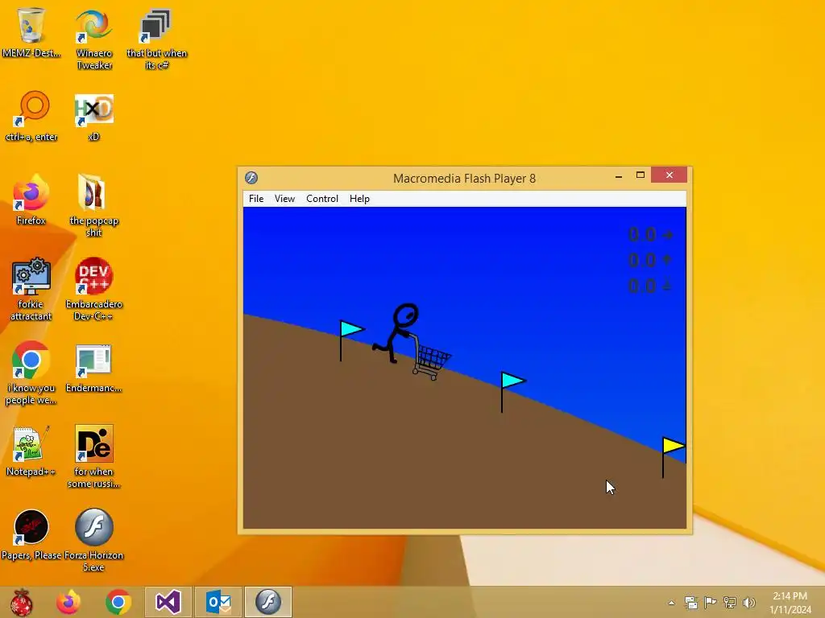
Task: Select the Embarcadero Dev-C++ desktop icon
Action: (x=93, y=289)
